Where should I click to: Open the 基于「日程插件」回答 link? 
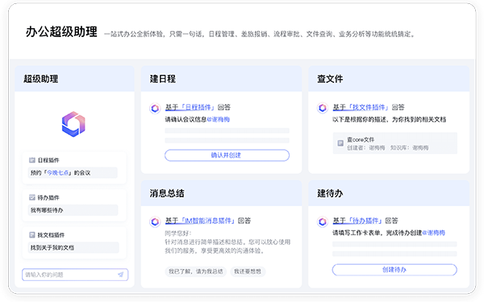(x=198, y=107)
